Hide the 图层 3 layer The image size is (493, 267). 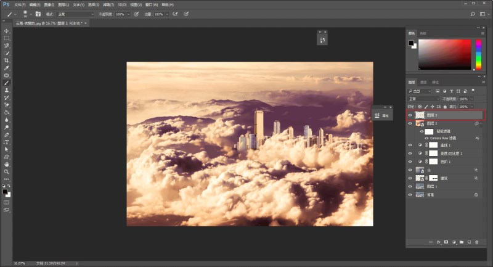point(410,115)
